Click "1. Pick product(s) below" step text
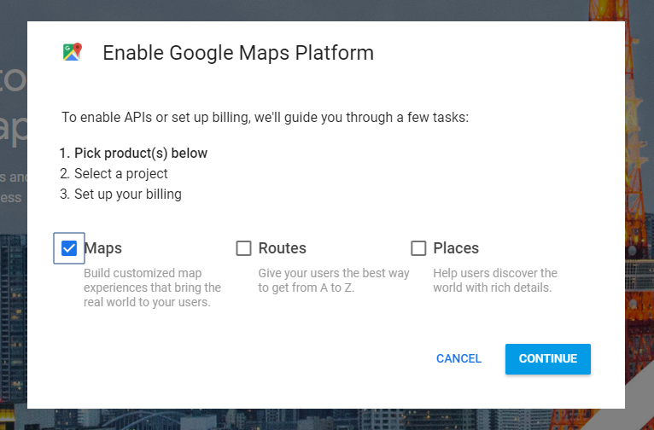Screen dimensions: 654x430 [133, 154]
